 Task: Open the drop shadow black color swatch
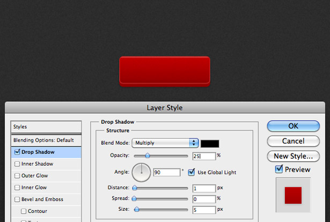210,144
